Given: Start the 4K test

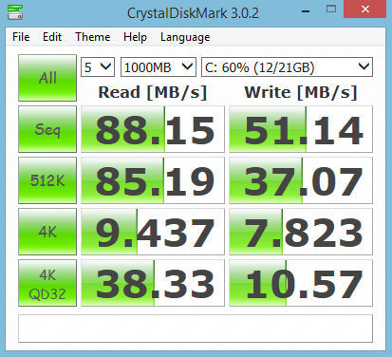Looking at the screenshot, I should (47, 232).
